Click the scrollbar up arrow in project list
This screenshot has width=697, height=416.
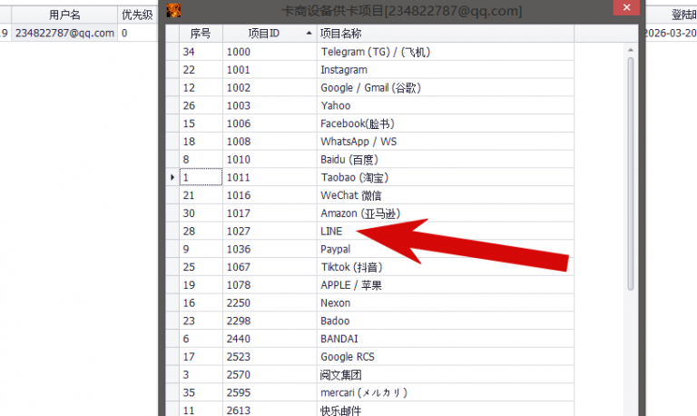coord(631,50)
